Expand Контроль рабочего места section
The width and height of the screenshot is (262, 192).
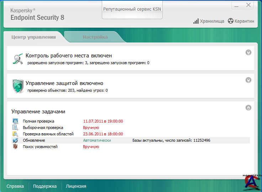pyautogui.click(x=248, y=52)
